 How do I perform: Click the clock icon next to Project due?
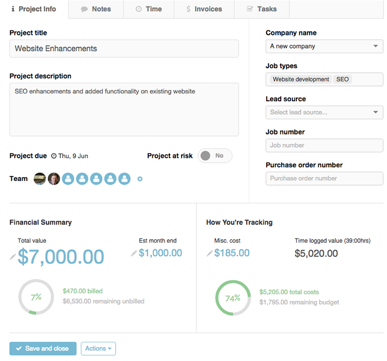(x=54, y=156)
